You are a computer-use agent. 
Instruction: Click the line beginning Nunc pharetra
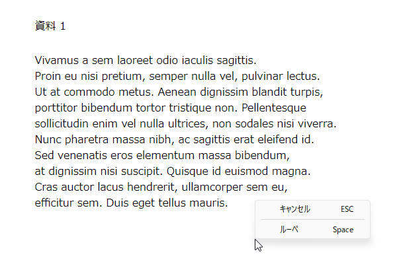(174, 140)
